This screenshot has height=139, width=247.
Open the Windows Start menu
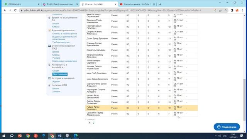(x=4, y=136)
